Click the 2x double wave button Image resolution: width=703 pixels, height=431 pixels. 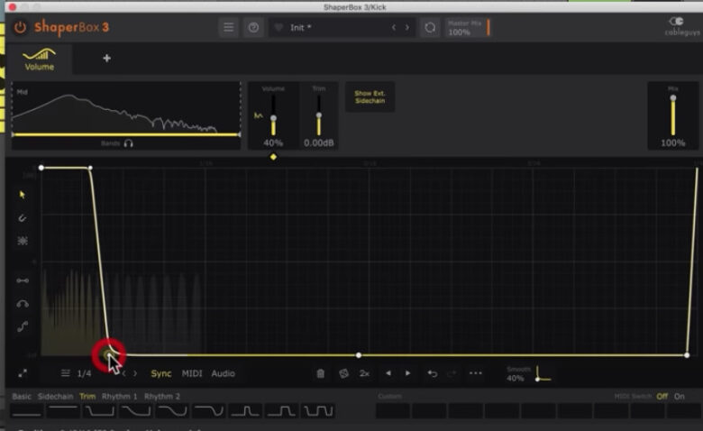364,373
